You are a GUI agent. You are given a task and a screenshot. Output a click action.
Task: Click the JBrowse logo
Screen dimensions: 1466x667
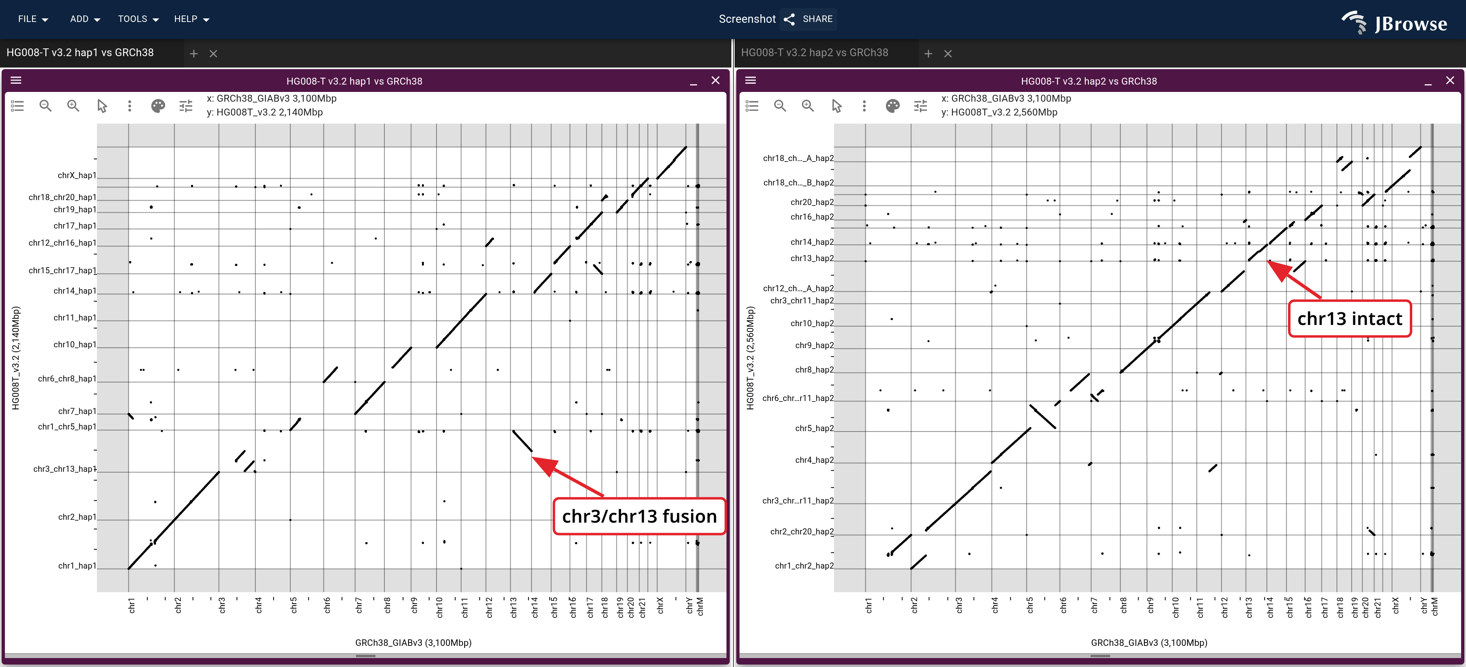coord(1394,23)
